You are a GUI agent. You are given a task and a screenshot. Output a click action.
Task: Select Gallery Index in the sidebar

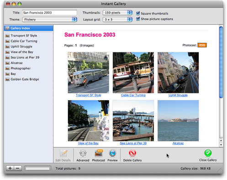click(29, 28)
